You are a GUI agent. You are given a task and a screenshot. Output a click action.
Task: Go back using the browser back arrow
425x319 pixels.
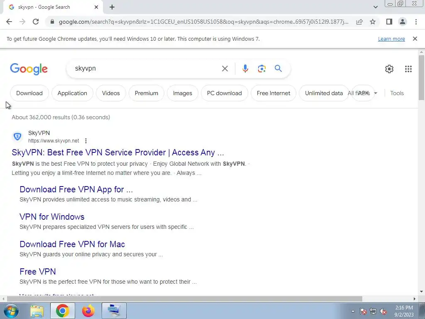(9, 22)
